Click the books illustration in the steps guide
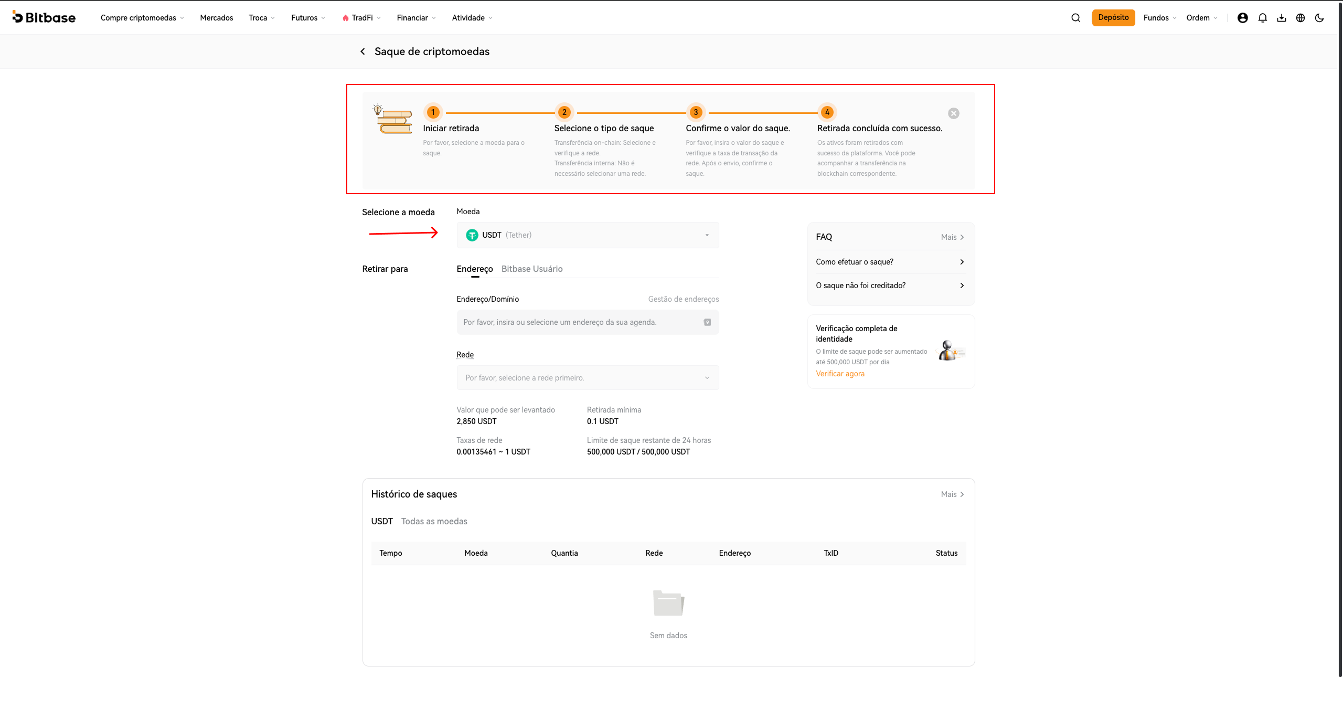Image resolution: width=1343 pixels, height=709 pixels. click(x=393, y=119)
